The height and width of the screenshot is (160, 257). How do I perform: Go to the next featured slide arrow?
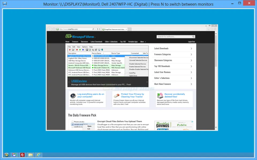pyautogui.click(x=147, y=82)
